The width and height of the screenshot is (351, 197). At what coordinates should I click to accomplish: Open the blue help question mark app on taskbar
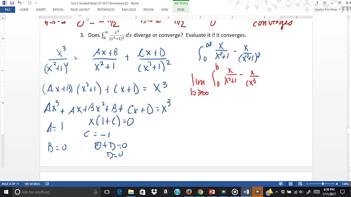click(x=177, y=192)
